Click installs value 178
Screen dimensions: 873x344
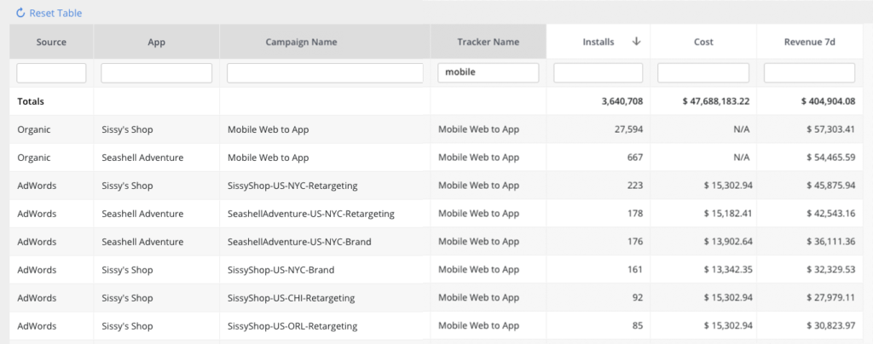(635, 214)
